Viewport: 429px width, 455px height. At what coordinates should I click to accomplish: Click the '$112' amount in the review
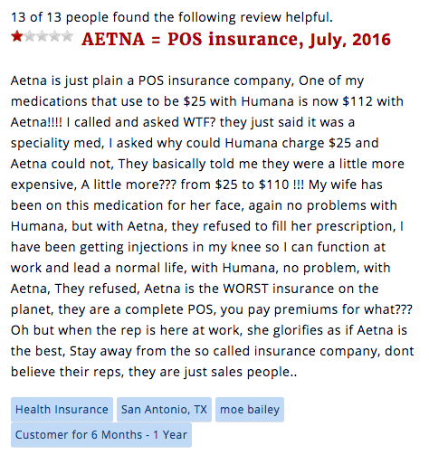[357, 101]
